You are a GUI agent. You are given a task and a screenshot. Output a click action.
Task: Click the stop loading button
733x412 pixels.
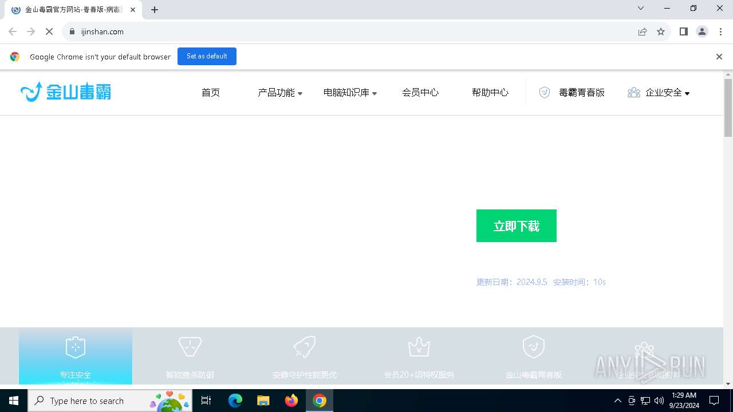(x=49, y=31)
